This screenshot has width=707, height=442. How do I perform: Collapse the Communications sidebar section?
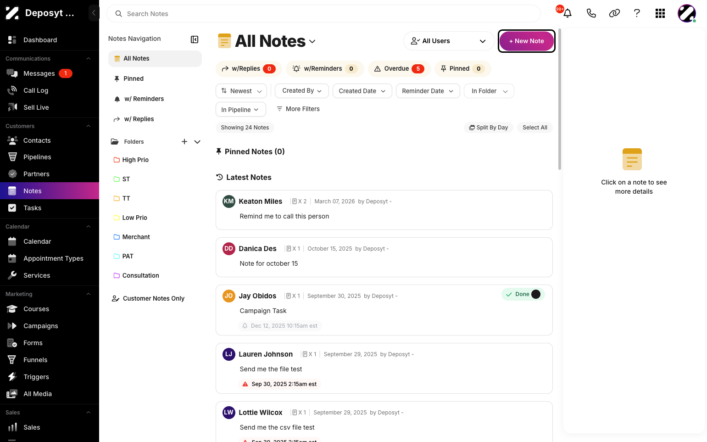point(89,59)
